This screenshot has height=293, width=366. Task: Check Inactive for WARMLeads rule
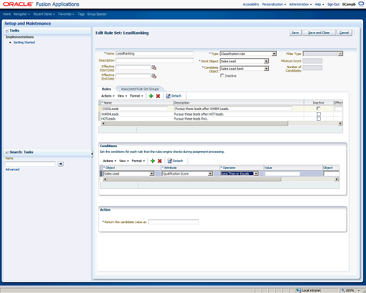tap(319, 114)
